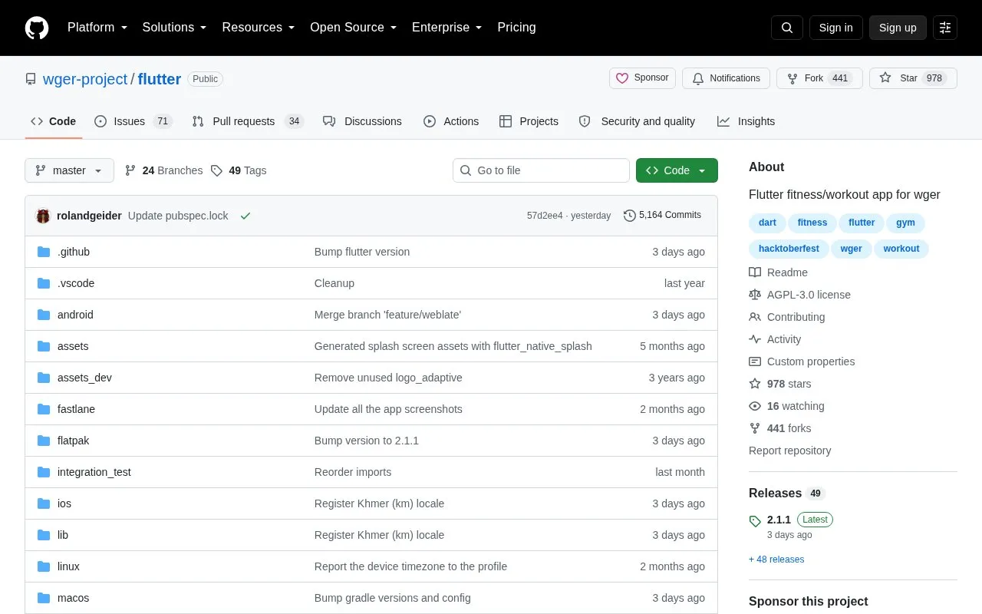Open the appearance settings icon next to Sign up
The image size is (982, 614).
coord(945,28)
